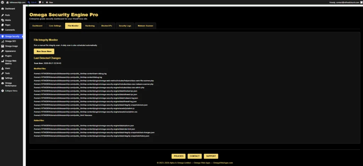Click the Omega Security shield icon
The image size is (363, 166).
2,36
